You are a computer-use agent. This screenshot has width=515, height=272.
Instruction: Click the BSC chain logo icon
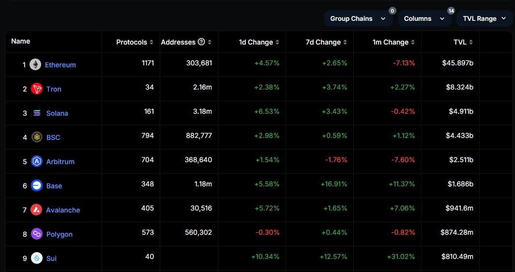click(x=37, y=137)
